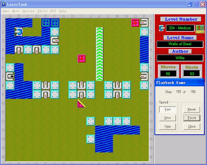
Task: Click the steel wall block at N12
Action: tap(126, 121)
